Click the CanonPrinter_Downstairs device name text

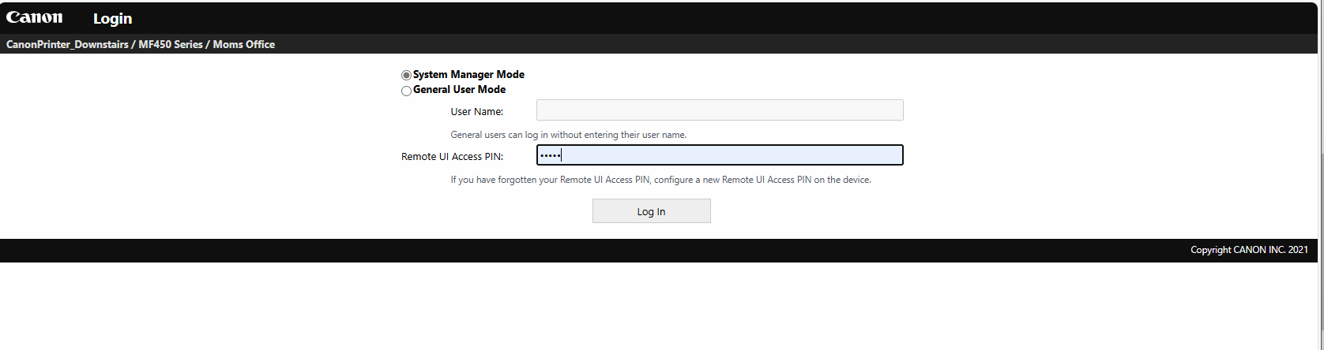click(x=67, y=44)
